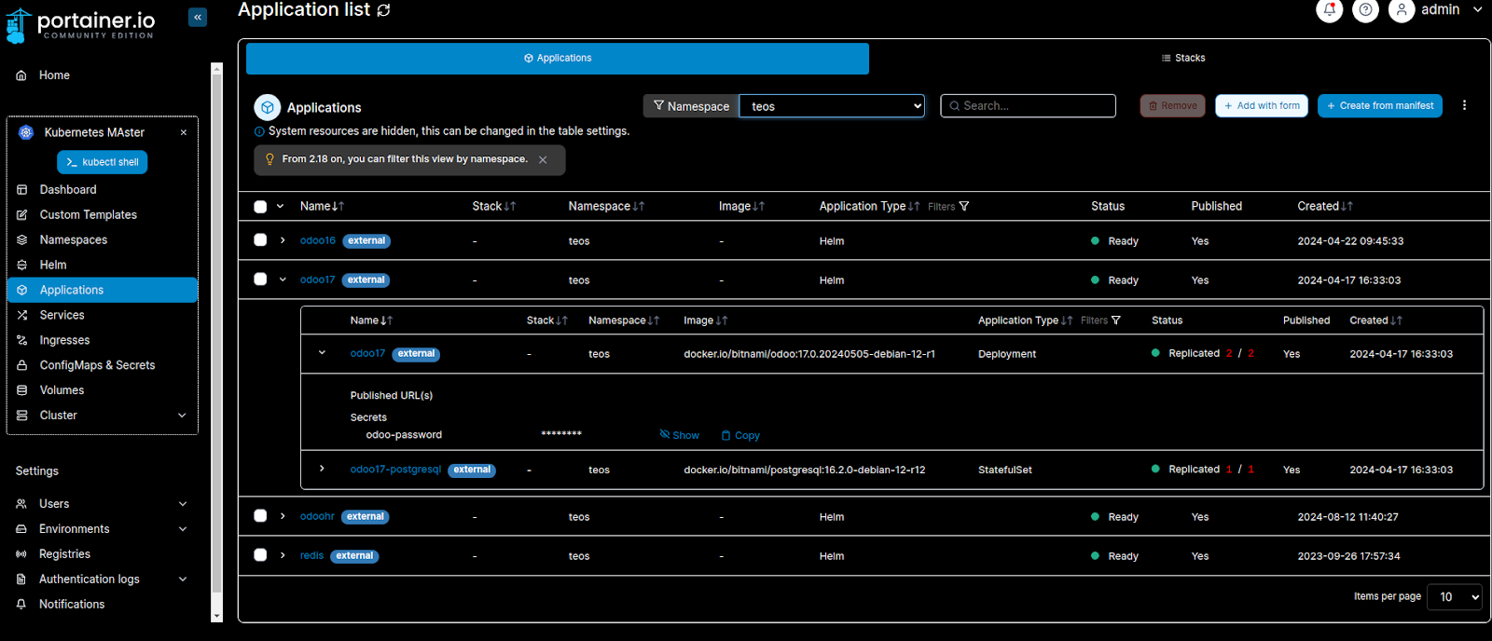Open the table settings kebab menu
Screen dimensions: 1492x641
(1464, 105)
